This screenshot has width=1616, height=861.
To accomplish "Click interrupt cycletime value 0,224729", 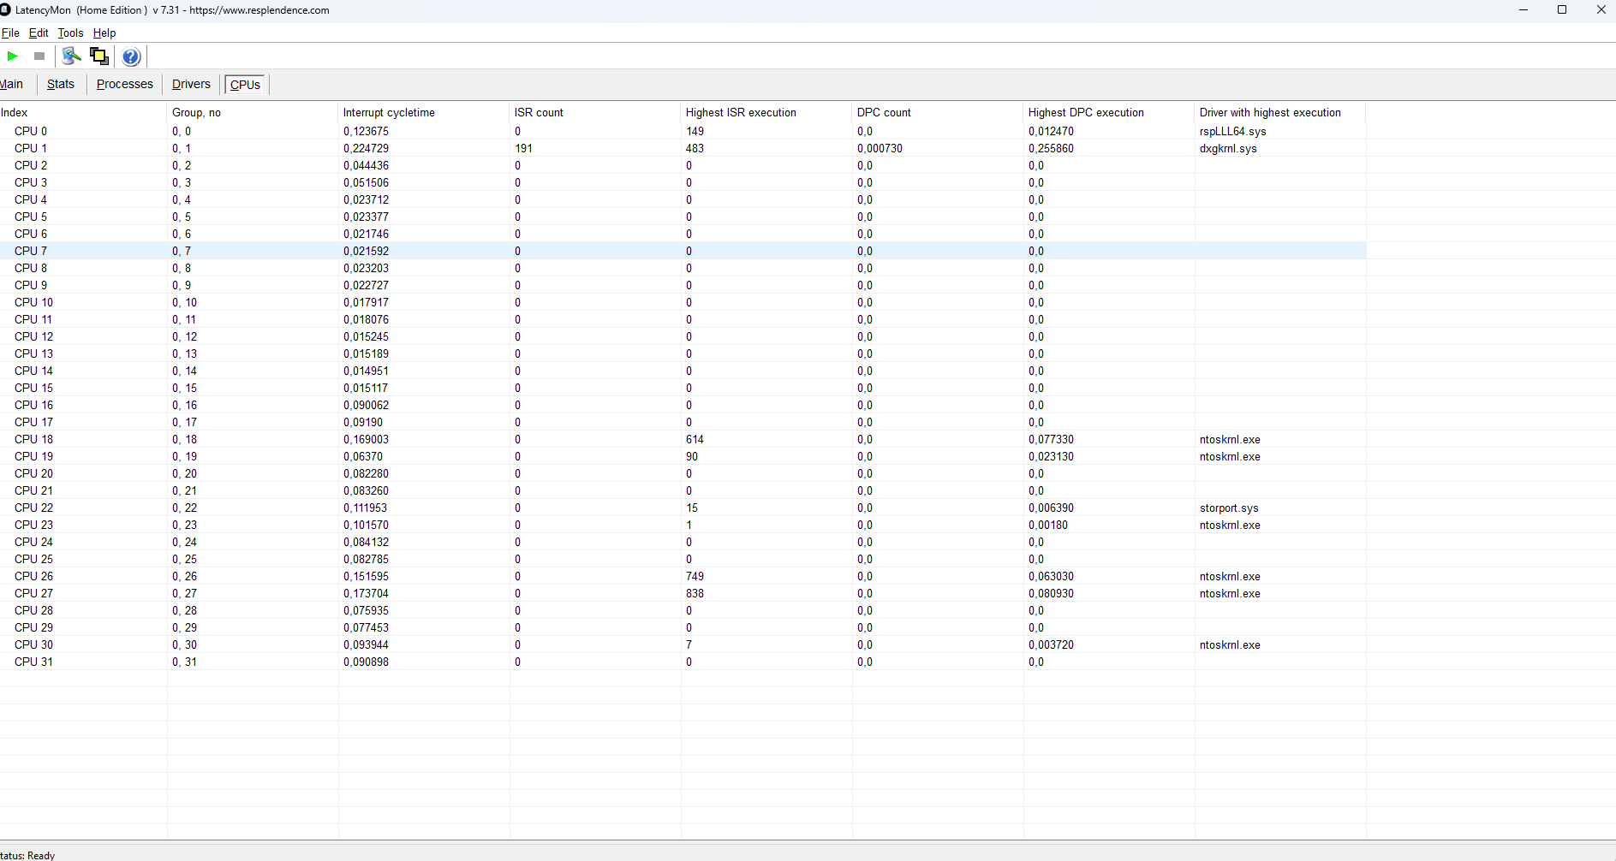I will click(366, 148).
